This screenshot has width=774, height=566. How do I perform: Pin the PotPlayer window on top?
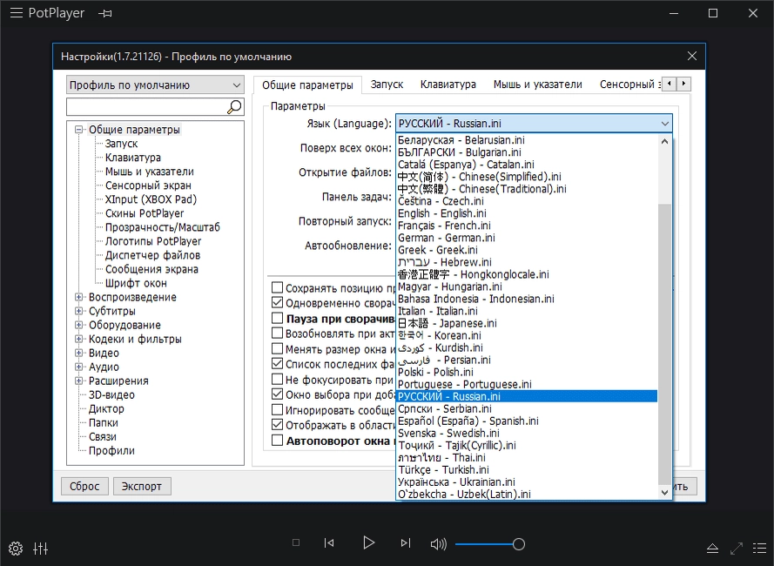[105, 13]
